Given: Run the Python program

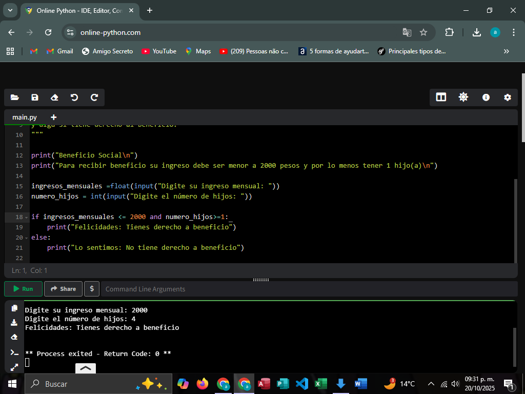Looking at the screenshot, I should pos(23,289).
